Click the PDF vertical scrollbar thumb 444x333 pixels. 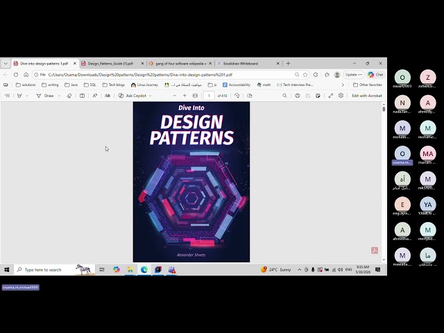(384, 109)
